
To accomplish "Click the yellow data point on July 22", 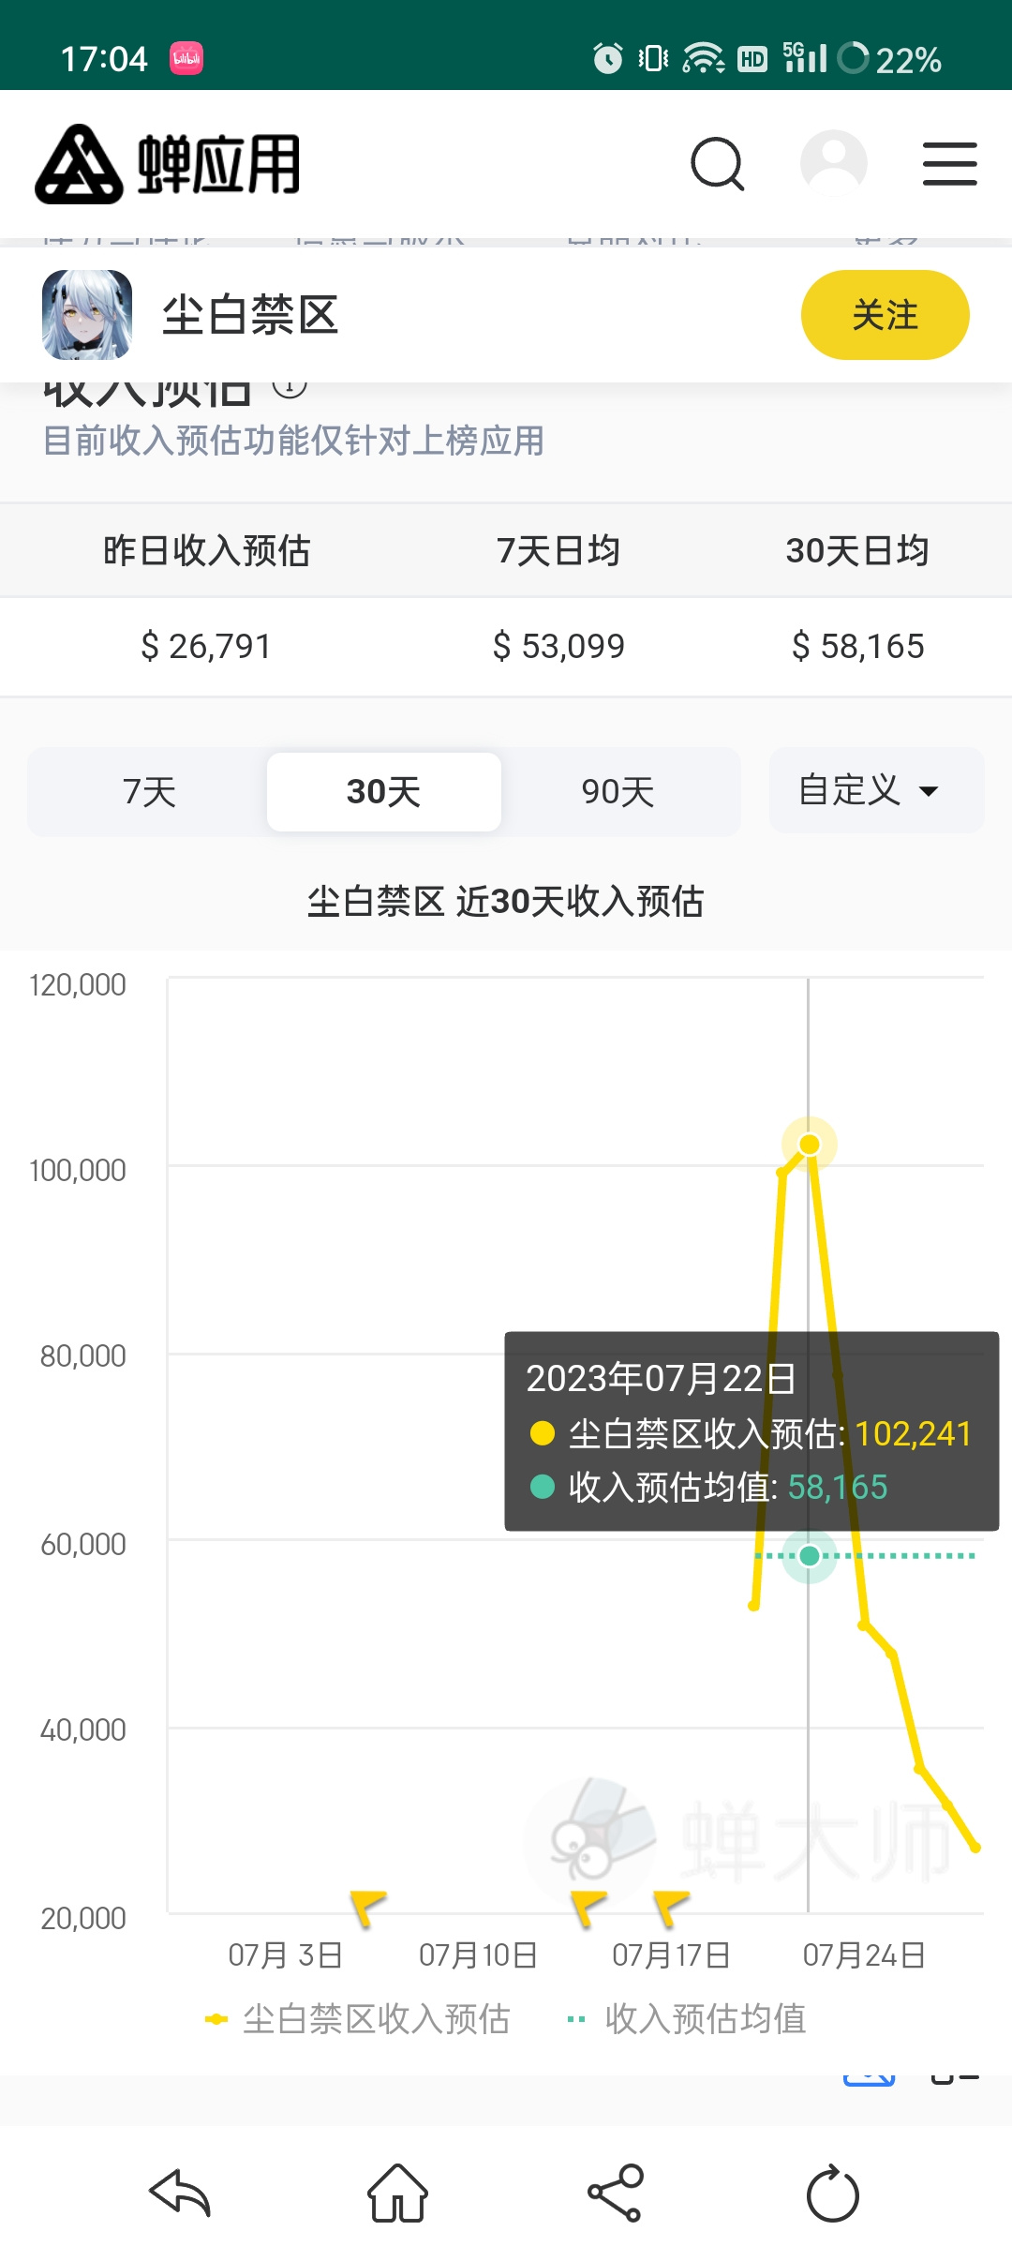I will 810,1145.
